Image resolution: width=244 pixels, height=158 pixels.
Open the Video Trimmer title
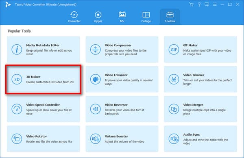pos(194,75)
